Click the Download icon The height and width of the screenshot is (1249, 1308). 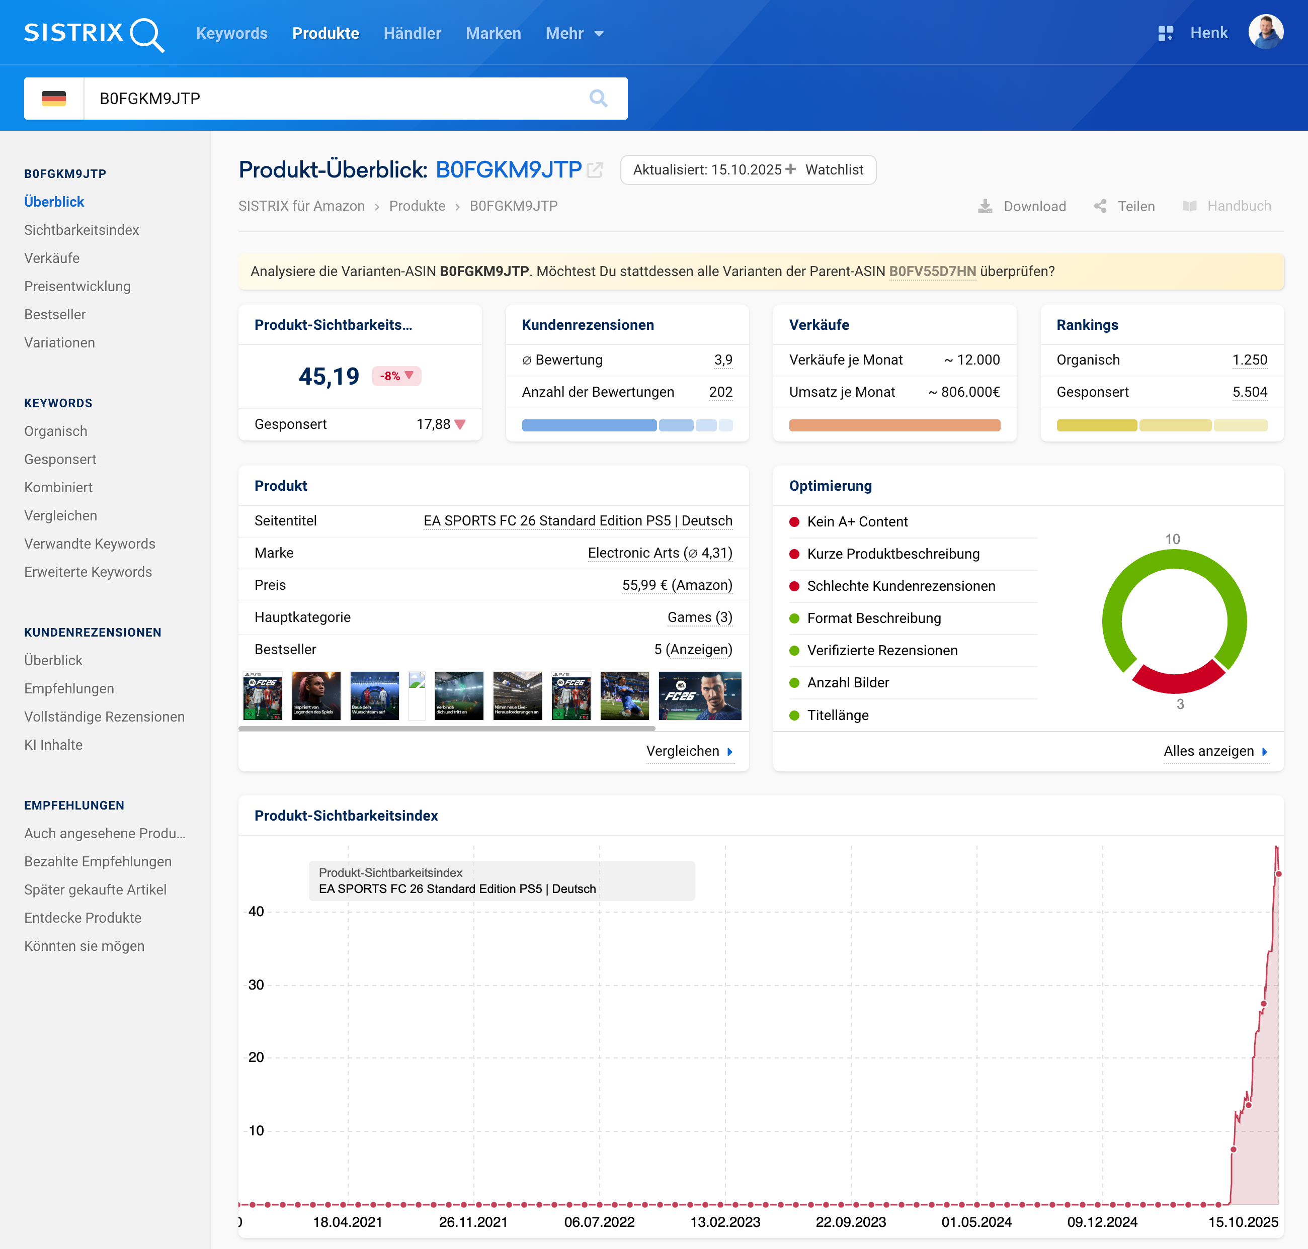[985, 206]
